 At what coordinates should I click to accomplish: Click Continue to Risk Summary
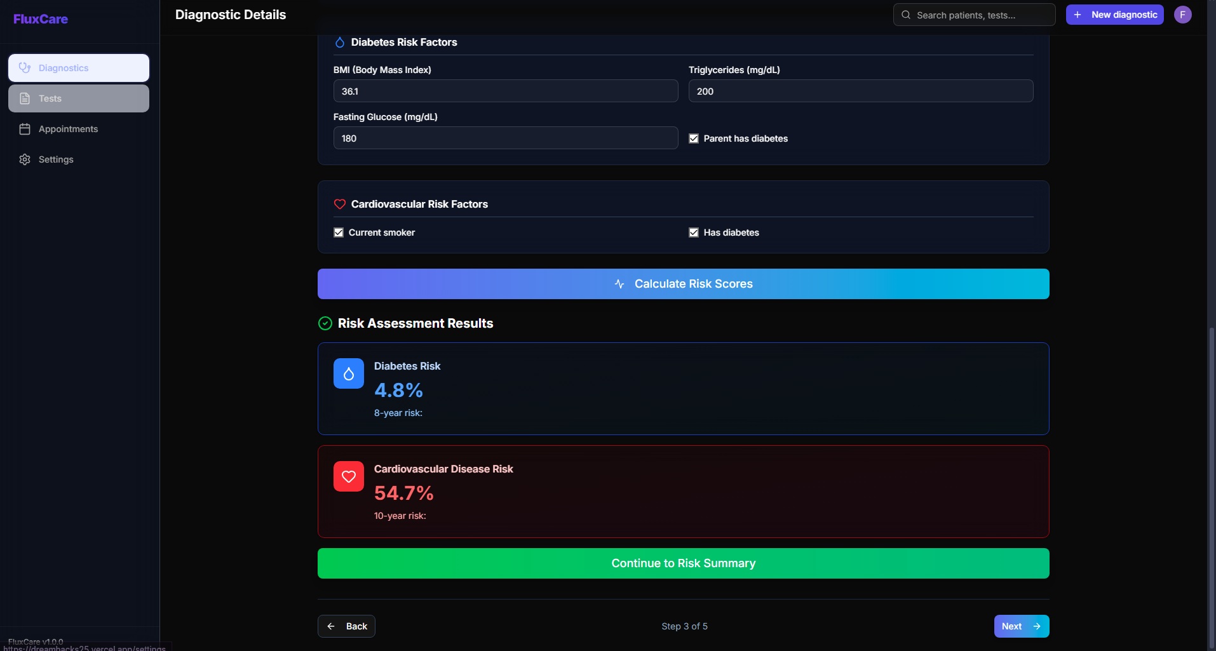[x=684, y=563]
